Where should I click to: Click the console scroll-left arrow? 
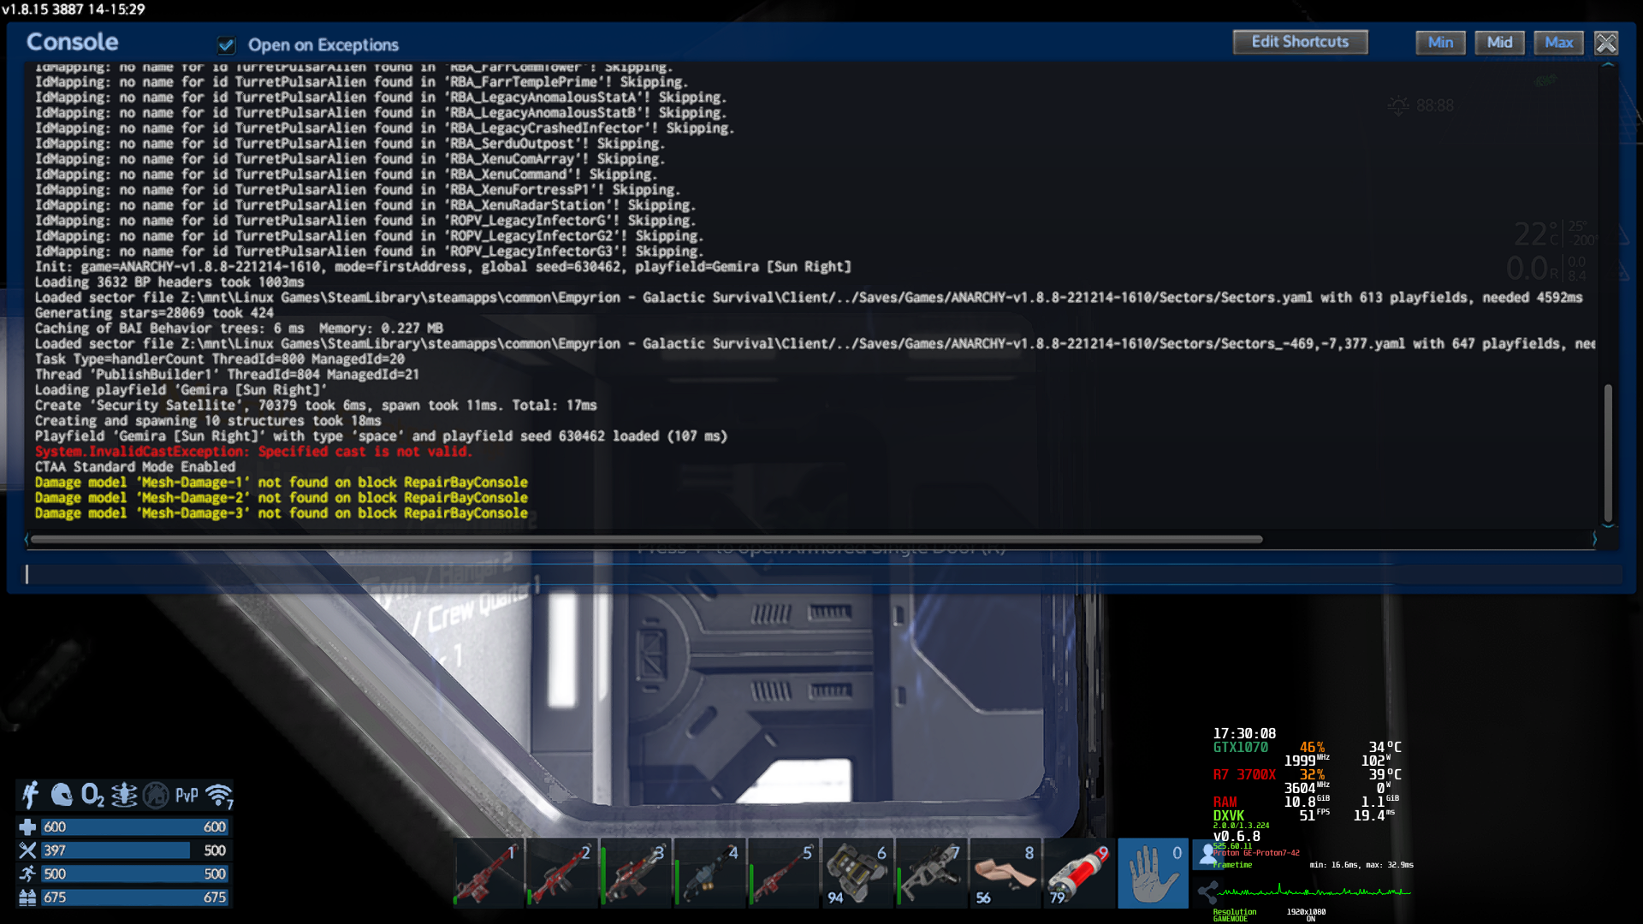(x=27, y=539)
